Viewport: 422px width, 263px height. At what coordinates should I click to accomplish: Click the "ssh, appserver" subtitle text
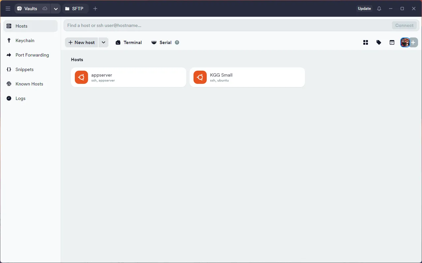point(103,80)
